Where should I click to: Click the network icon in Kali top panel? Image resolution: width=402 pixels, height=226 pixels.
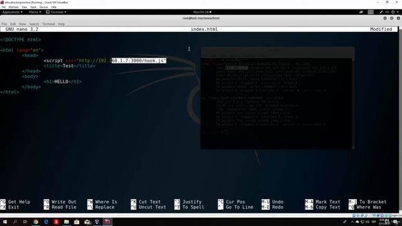click(361, 12)
